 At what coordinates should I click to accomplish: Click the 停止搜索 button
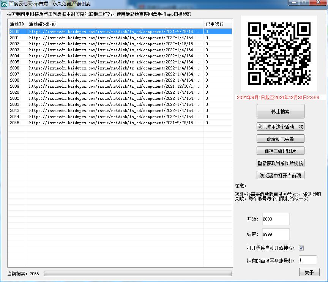(280, 111)
